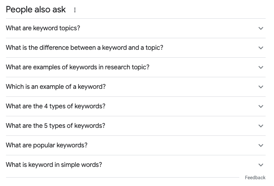Expand chevron for "What are popular keywords?"
Image resolution: width=274 pixels, height=186 pixels.
pos(261,145)
